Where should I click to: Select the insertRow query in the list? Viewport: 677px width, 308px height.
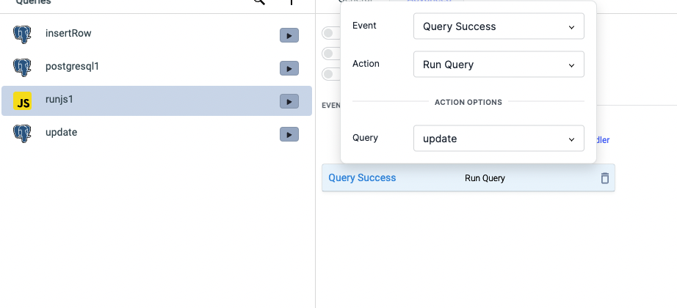tap(68, 33)
